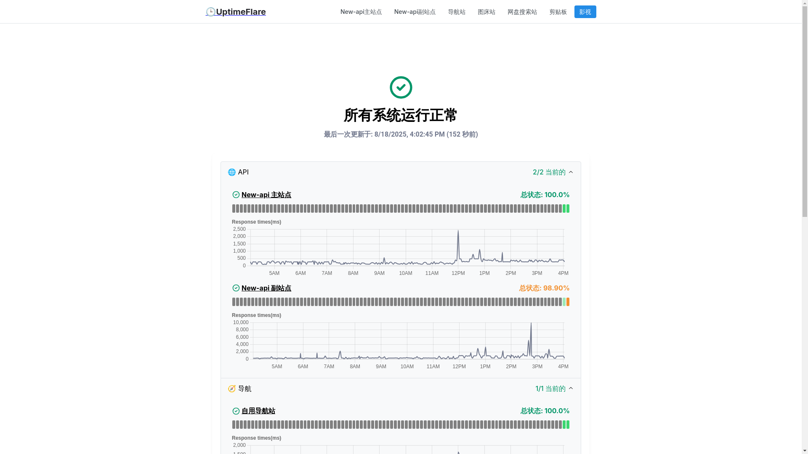Viewport: 808px width, 454px height.
Task: Open the 剪贴板 nav link
Action: tap(558, 12)
